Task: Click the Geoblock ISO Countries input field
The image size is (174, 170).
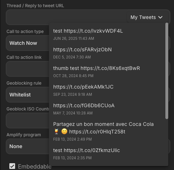Action: pos(28,121)
